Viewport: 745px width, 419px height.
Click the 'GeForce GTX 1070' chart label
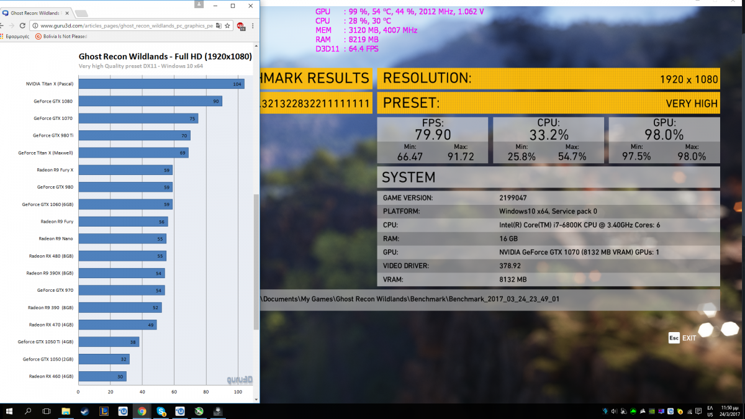point(53,118)
